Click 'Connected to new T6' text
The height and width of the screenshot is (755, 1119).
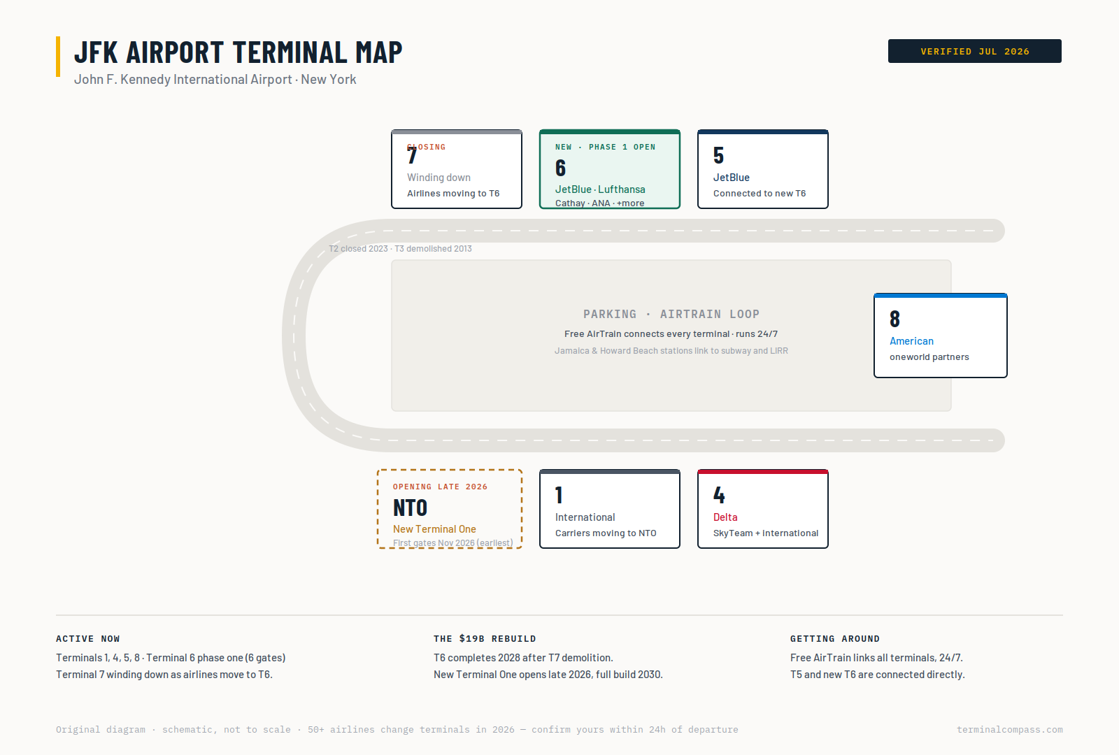(760, 194)
